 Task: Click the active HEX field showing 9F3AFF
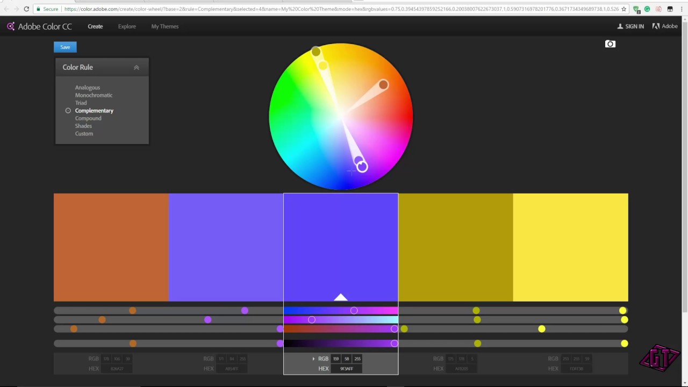tap(347, 369)
